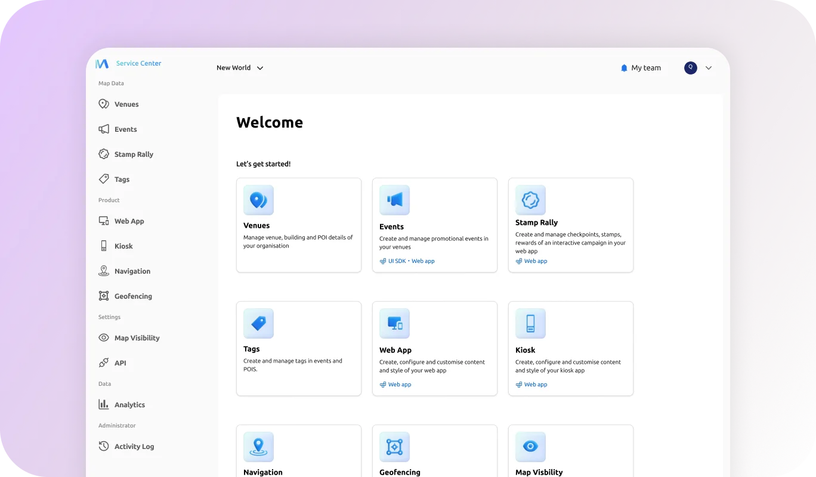Click the Venues pin icon in sidebar
The image size is (816, 477).
click(104, 104)
